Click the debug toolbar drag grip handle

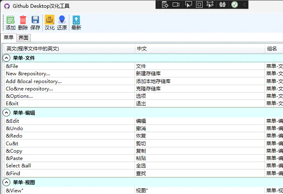(x=158, y=5)
